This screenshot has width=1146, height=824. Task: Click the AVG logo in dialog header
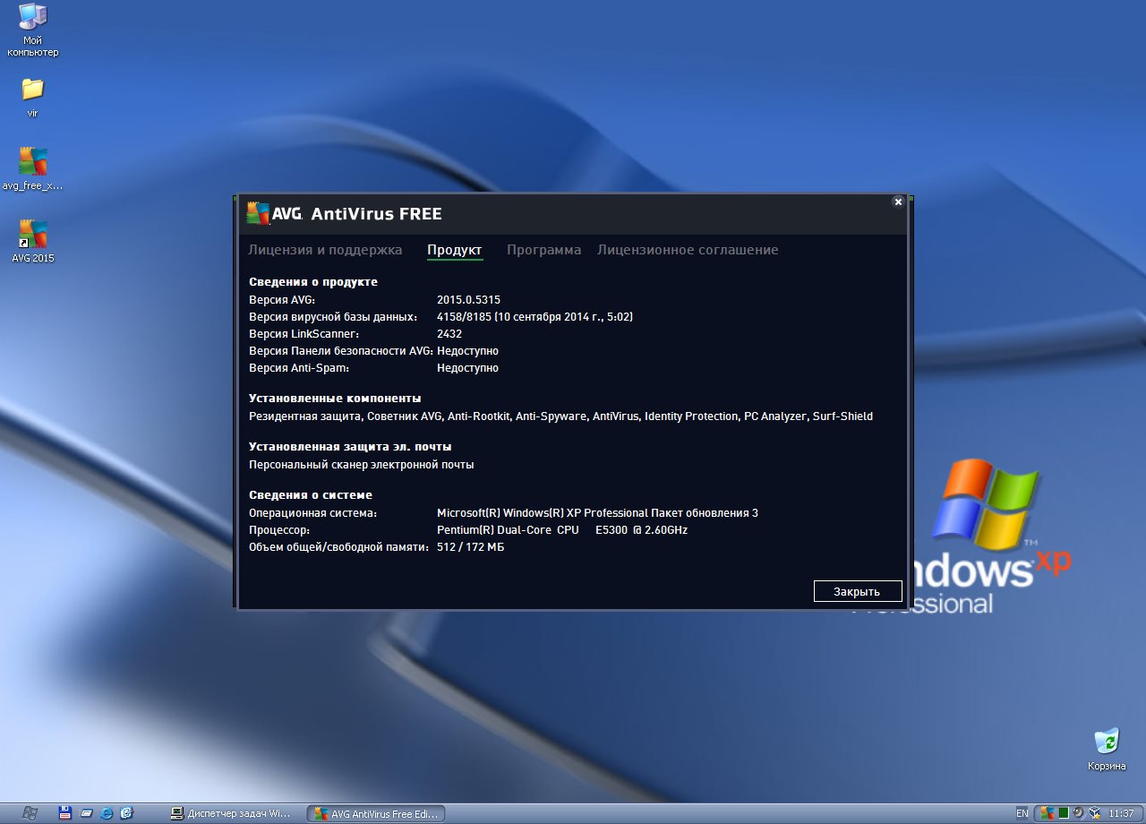tap(274, 213)
